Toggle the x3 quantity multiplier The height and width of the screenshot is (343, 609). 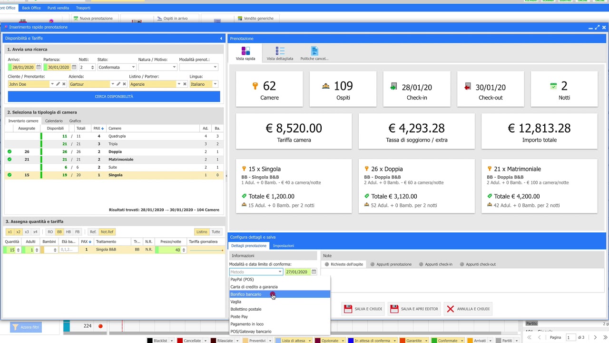27,232
